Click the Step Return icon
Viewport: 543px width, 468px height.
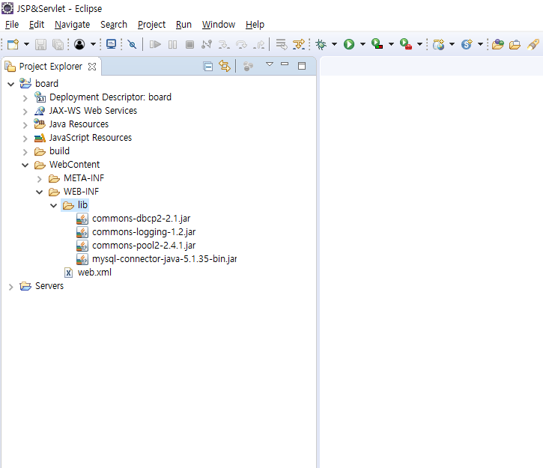pos(258,44)
